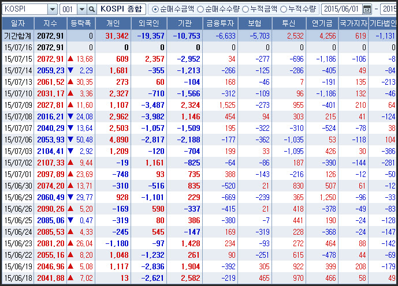Select the 기간합계 summary row label
Image resolution: width=398 pixels, height=286 pixels.
click(x=18, y=36)
